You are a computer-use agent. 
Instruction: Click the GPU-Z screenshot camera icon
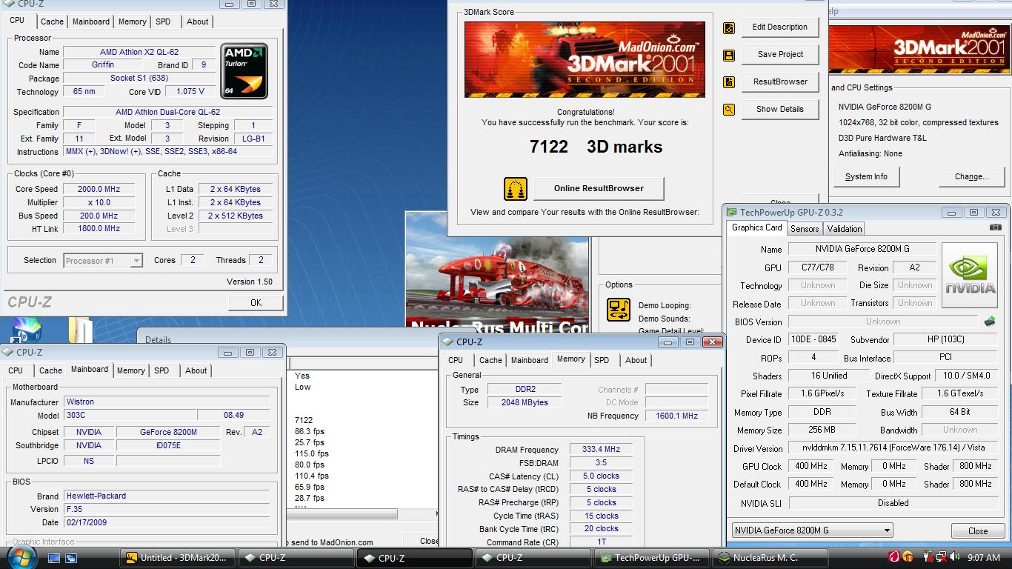(x=995, y=227)
